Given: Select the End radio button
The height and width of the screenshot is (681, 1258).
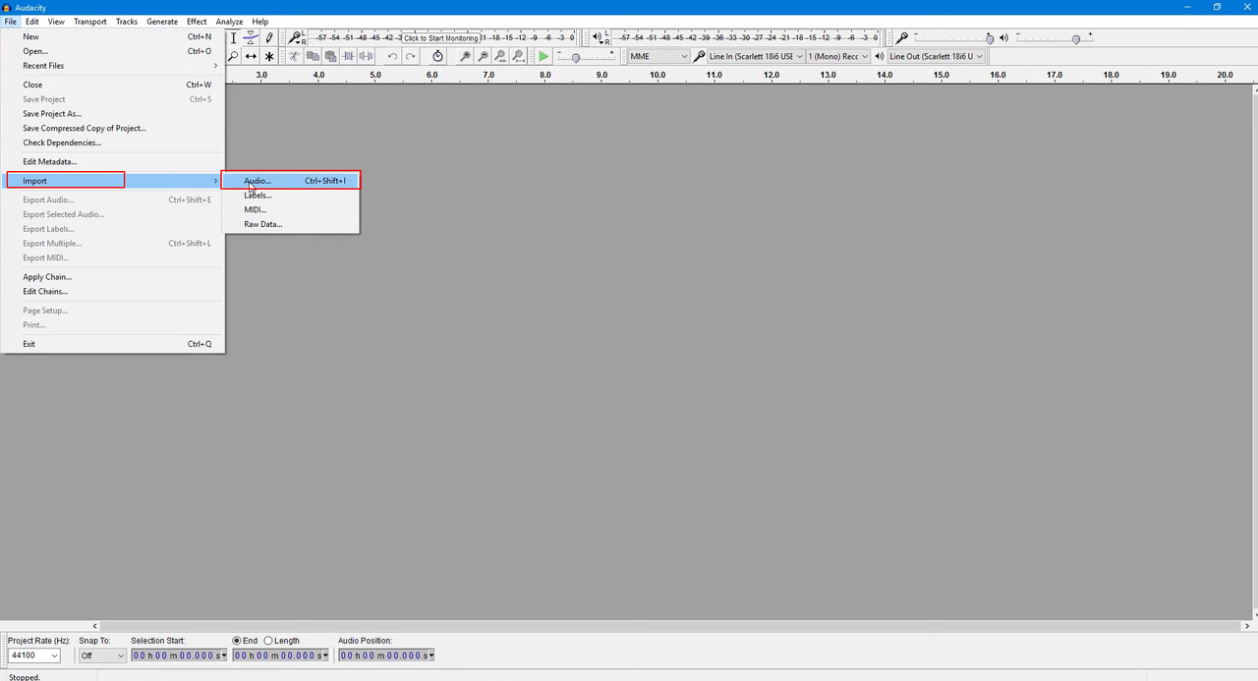Looking at the screenshot, I should coord(237,641).
